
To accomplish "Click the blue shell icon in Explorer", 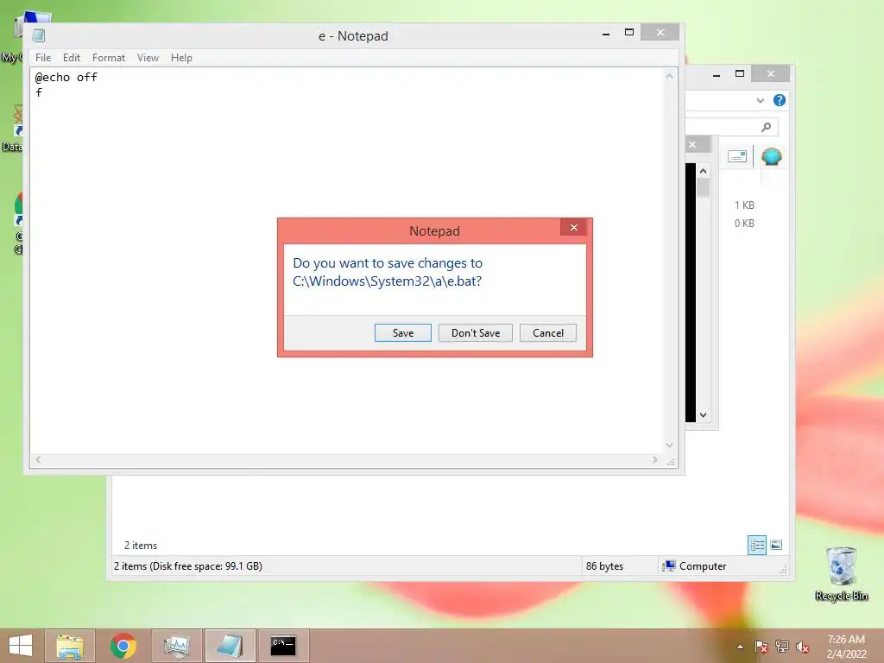I will [x=771, y=156].
